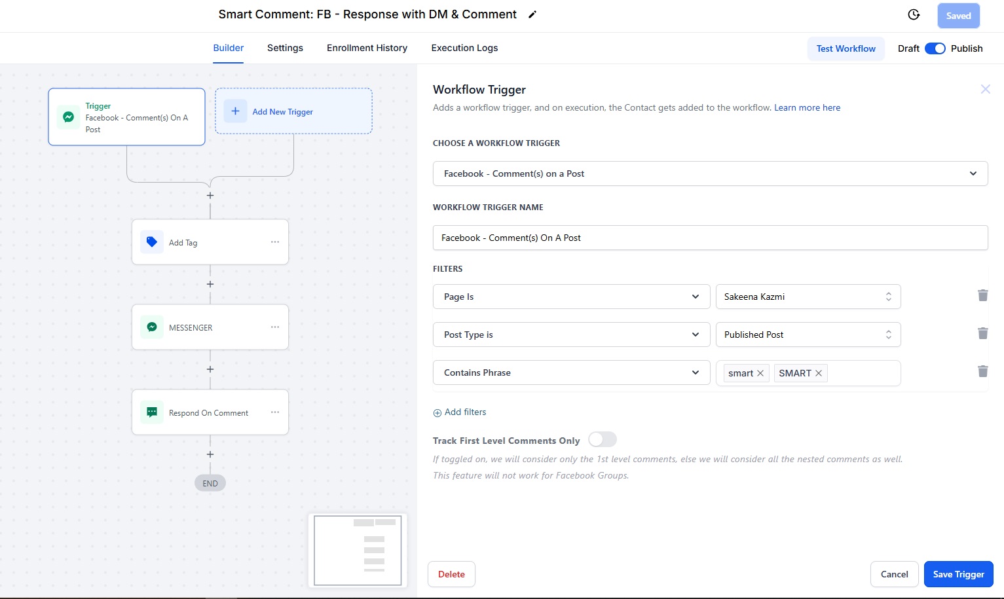Click the Learn more here link
This screenshot has height=599, width=1004.
coord(807,107)
